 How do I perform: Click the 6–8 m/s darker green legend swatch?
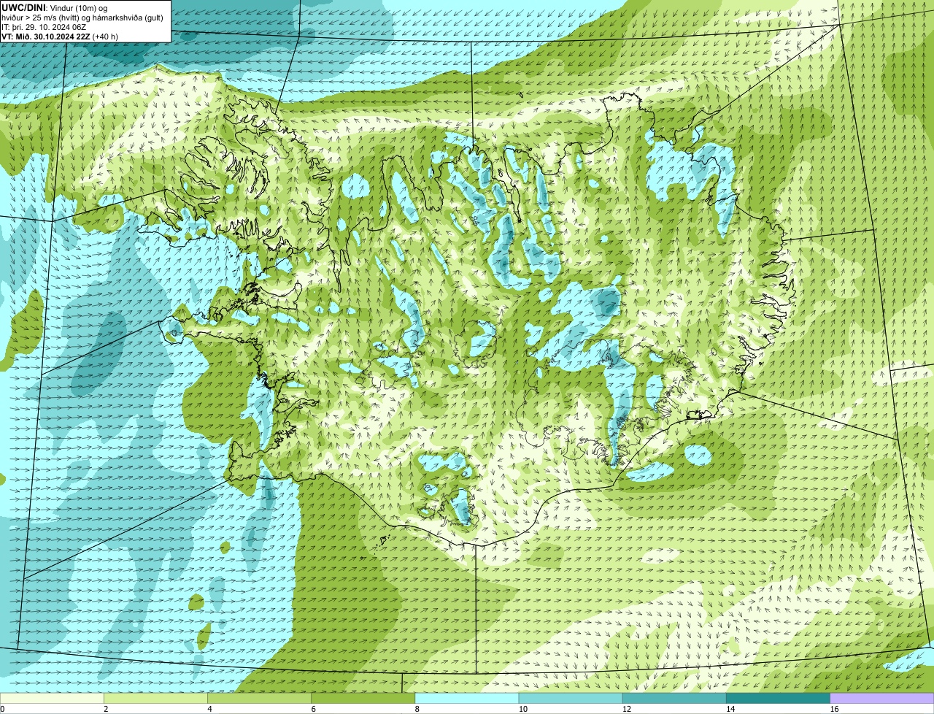(363, 698)
